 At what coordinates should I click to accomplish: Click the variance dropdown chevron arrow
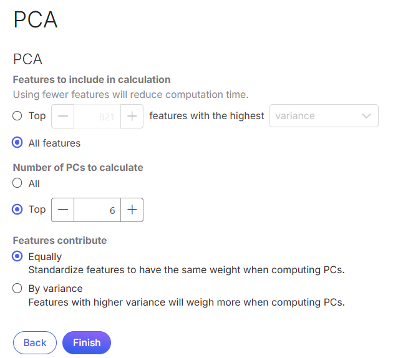pyautogui.click(x=366, y=116)
